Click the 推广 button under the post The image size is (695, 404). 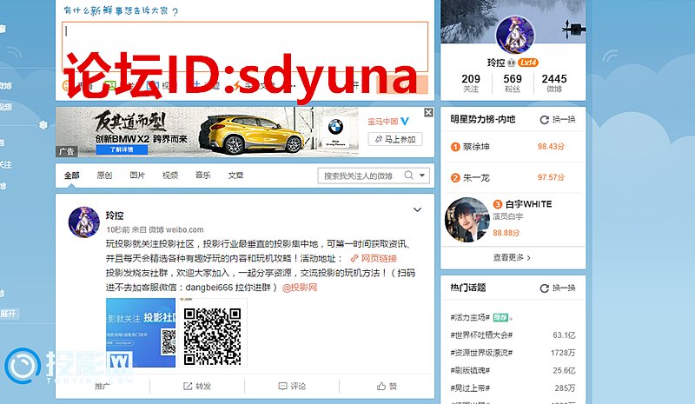pos(103,387)
